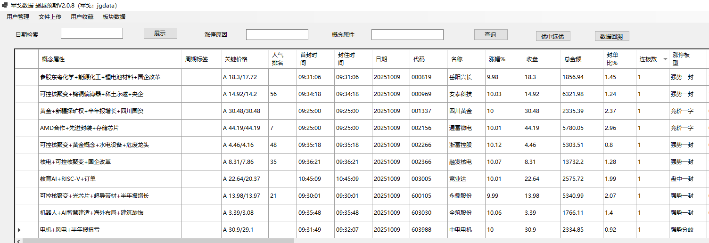Click stock name 融发核电
The image size is (709, 243).
[x=461, y=162]
